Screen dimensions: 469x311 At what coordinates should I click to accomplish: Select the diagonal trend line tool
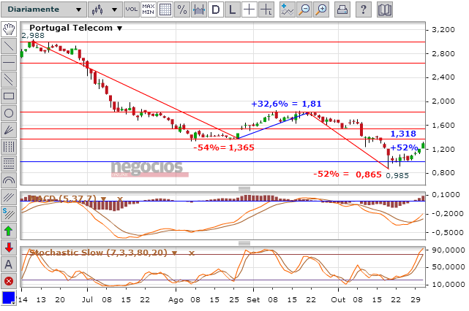pos(9,46)
